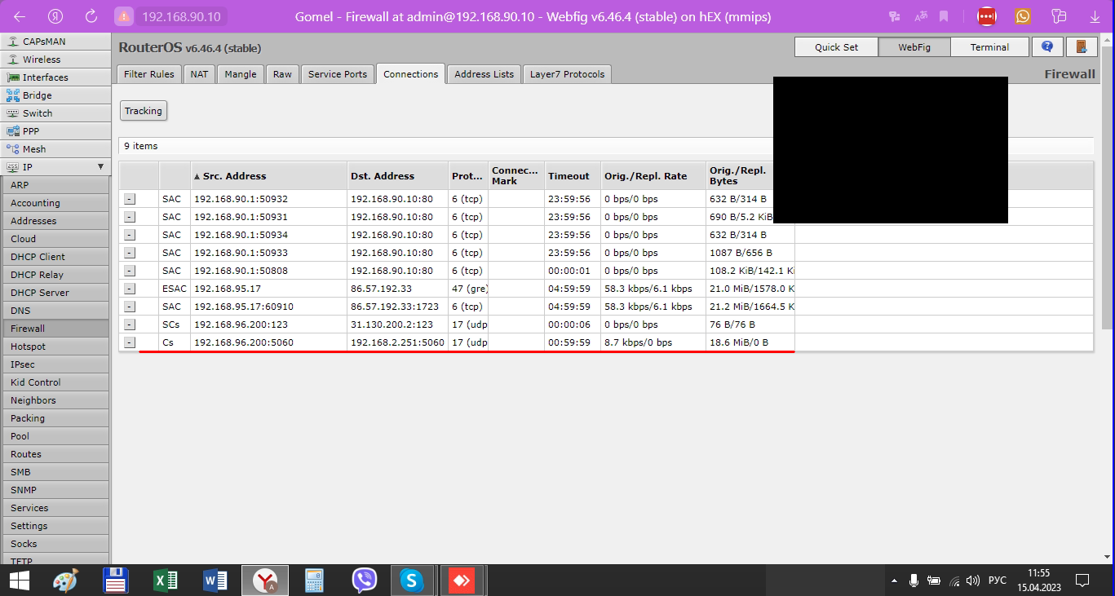Remove the 192.168.90.1:50932 connection

(130, 199)
